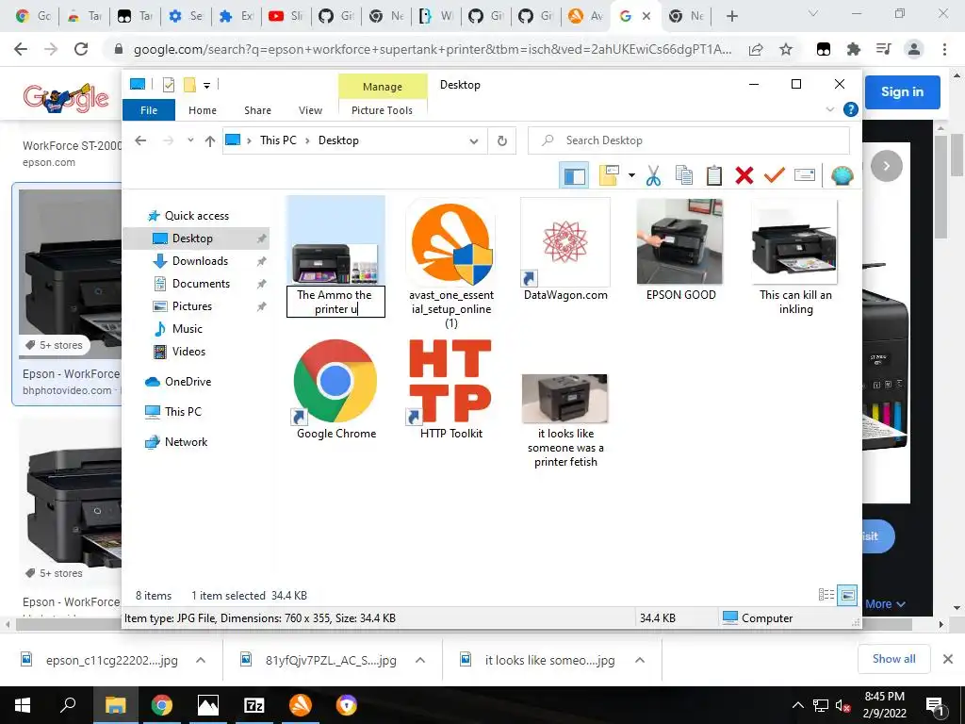Switch to the View ribbon tab
This screenshot has width=965, height=724.
click(310, 110)
